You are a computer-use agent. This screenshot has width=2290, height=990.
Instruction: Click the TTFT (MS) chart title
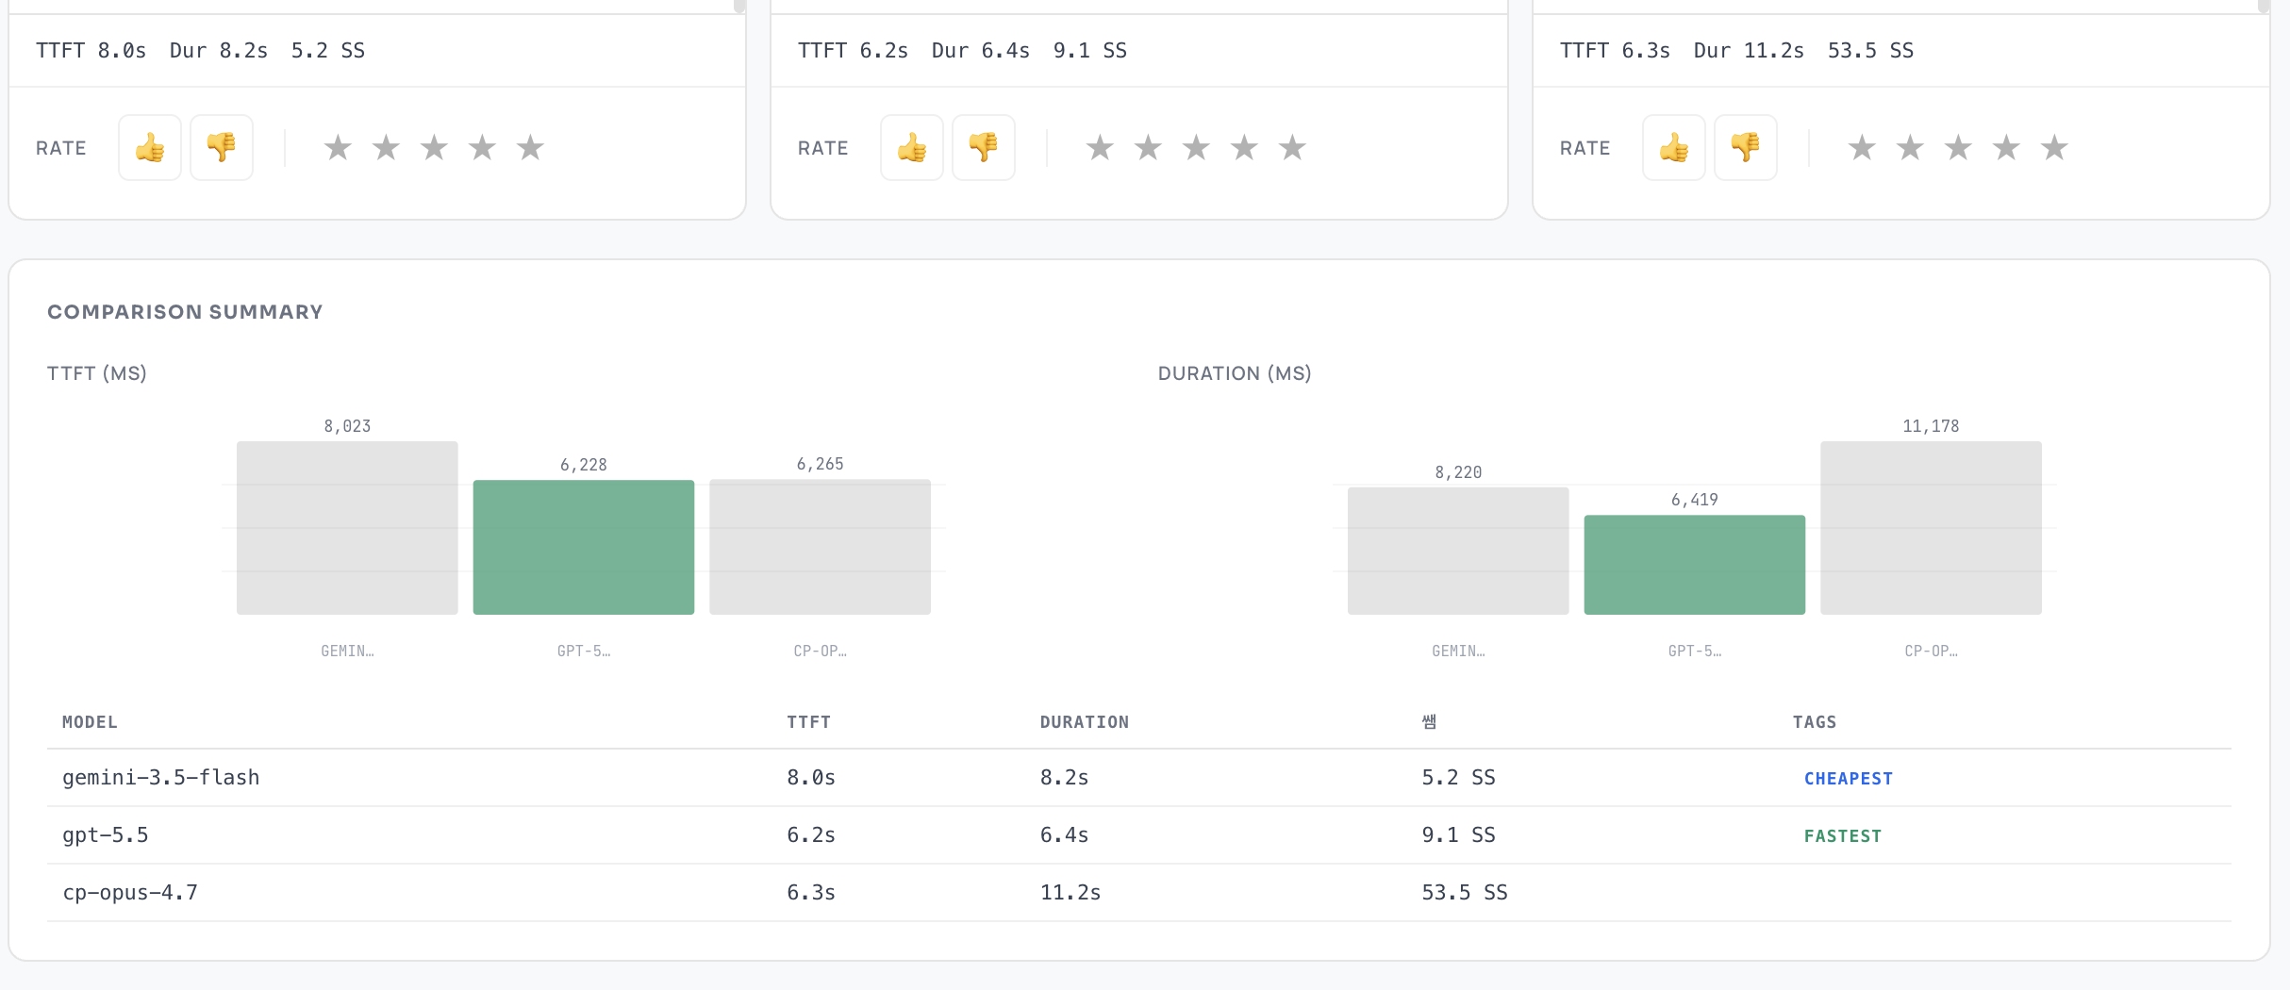tap(97, 373)
